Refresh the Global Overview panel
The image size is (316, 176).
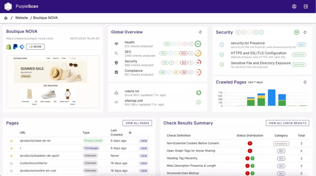[x=200, y=32]
